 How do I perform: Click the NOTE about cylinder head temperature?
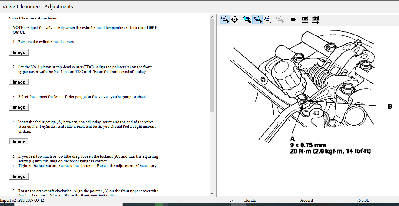85,30
